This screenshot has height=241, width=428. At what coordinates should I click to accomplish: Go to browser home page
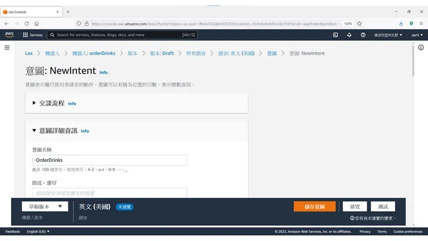tap(36, 24)
